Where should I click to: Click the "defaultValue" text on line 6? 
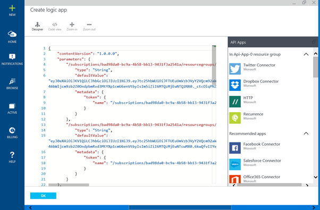click(x=91, y=75)
